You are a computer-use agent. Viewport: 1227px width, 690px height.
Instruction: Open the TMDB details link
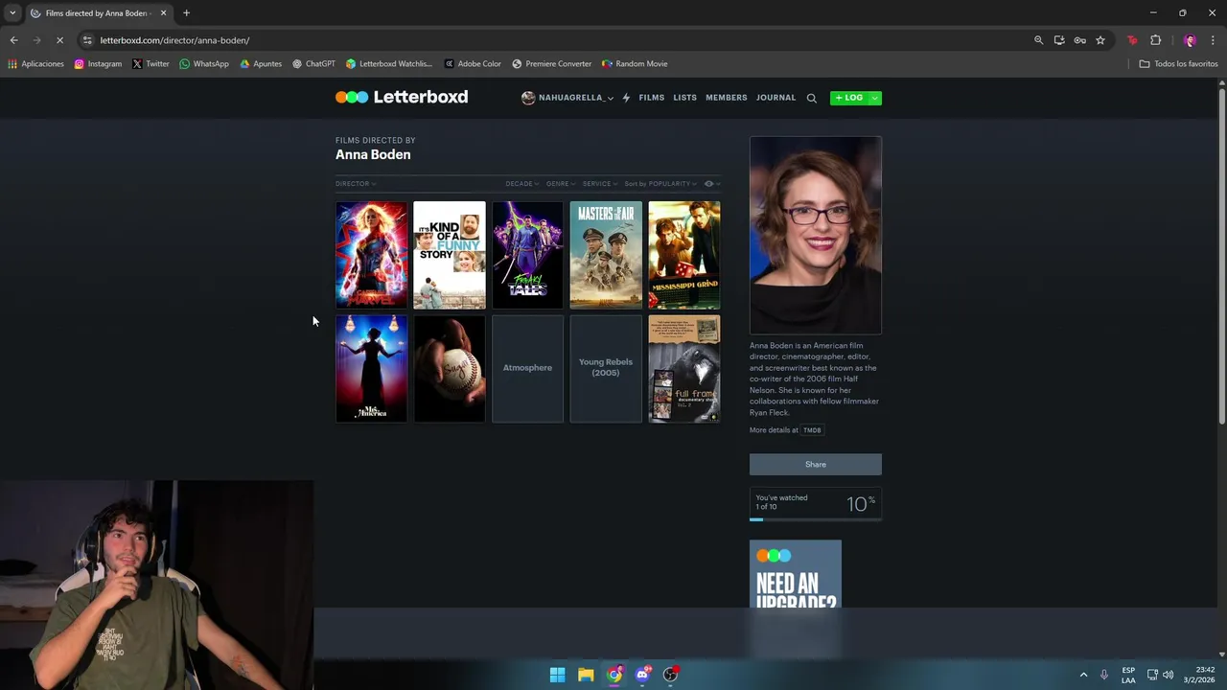coord(812,430)
